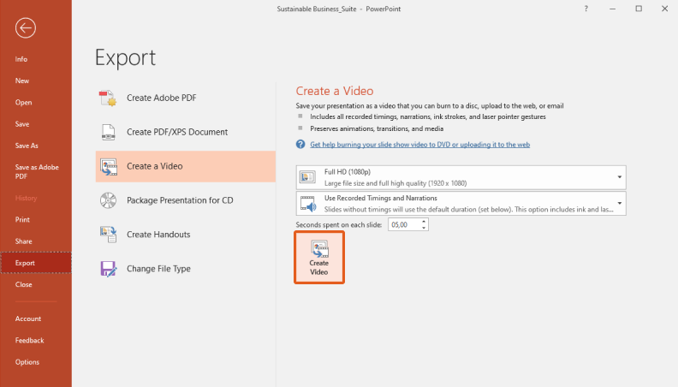Open the Info page
678x387 pixels.
[36, 59]
